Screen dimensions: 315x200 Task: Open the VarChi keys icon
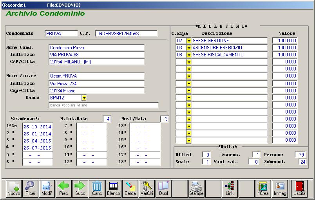(x=147, y=189)
